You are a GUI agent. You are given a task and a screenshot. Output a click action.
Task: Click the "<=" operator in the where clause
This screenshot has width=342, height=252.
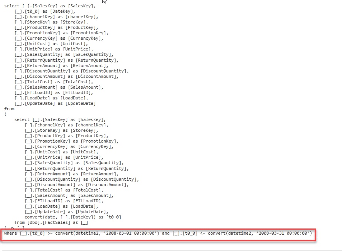(x=203, y=233)
